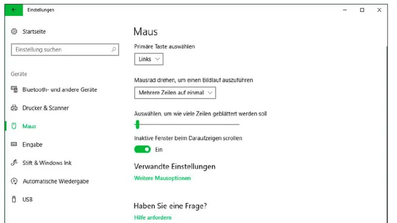Click the scroll lines slider handle

(x=138, y=124)
